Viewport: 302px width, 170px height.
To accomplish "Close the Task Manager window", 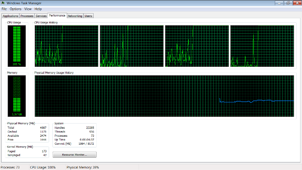I will coord(297,3).
